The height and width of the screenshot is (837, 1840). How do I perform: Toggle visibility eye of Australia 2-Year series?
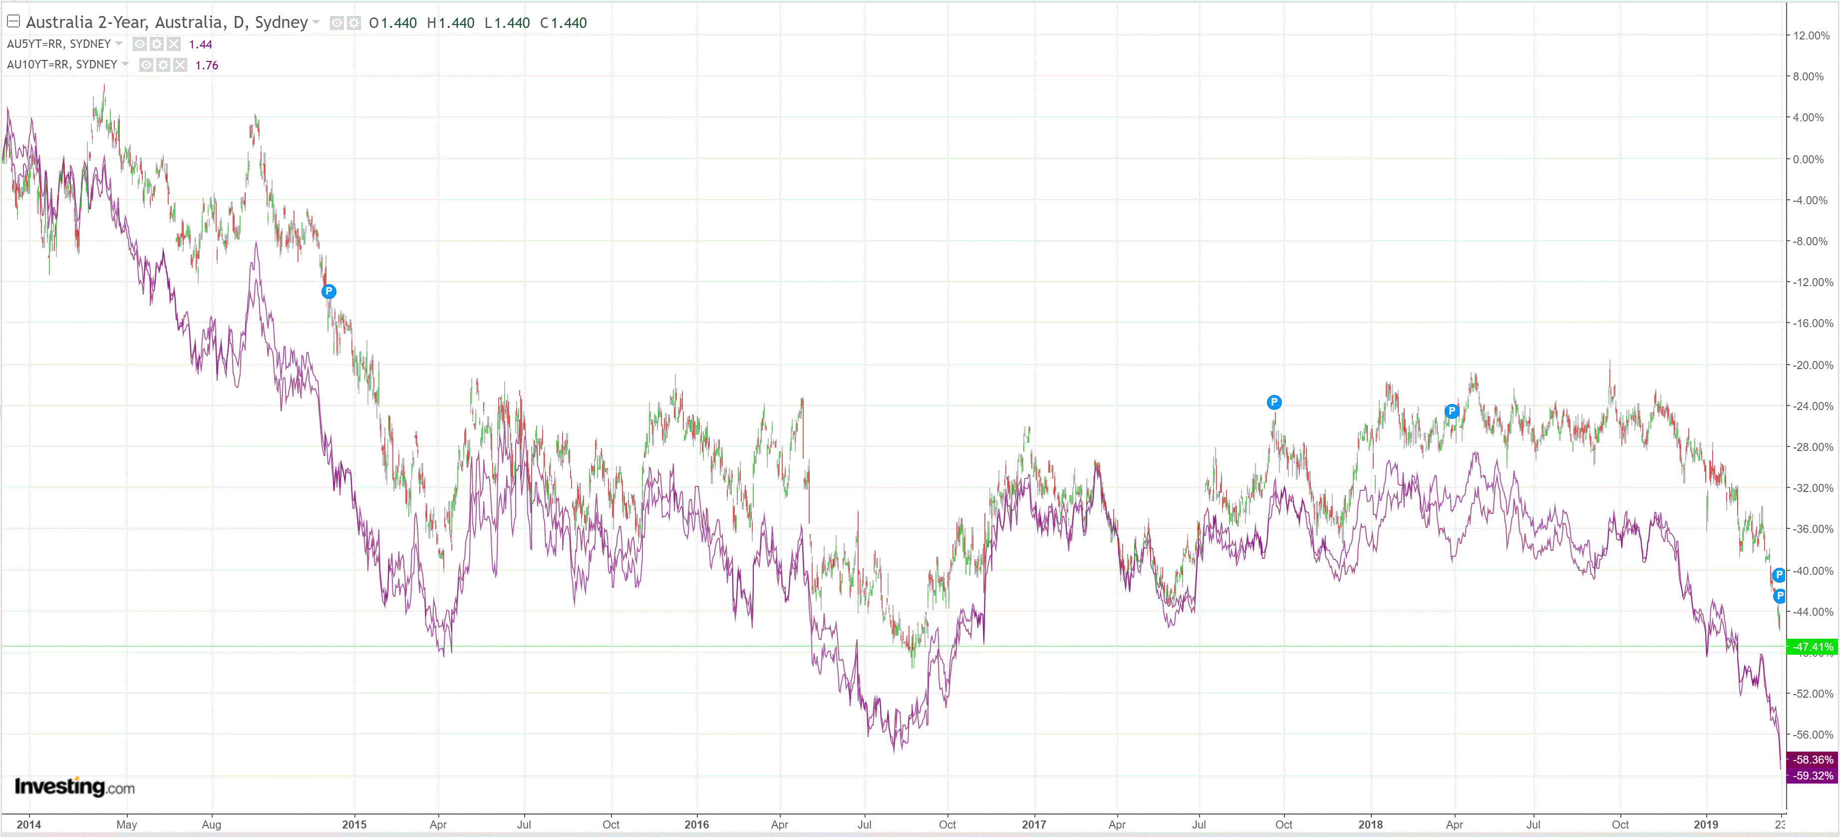pos(336,23)
